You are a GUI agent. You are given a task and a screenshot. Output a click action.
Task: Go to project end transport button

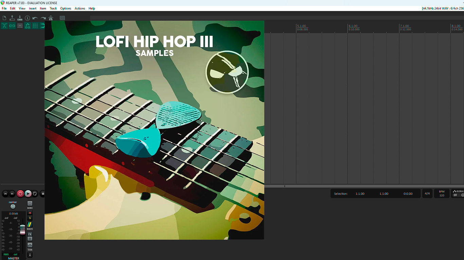12,194
